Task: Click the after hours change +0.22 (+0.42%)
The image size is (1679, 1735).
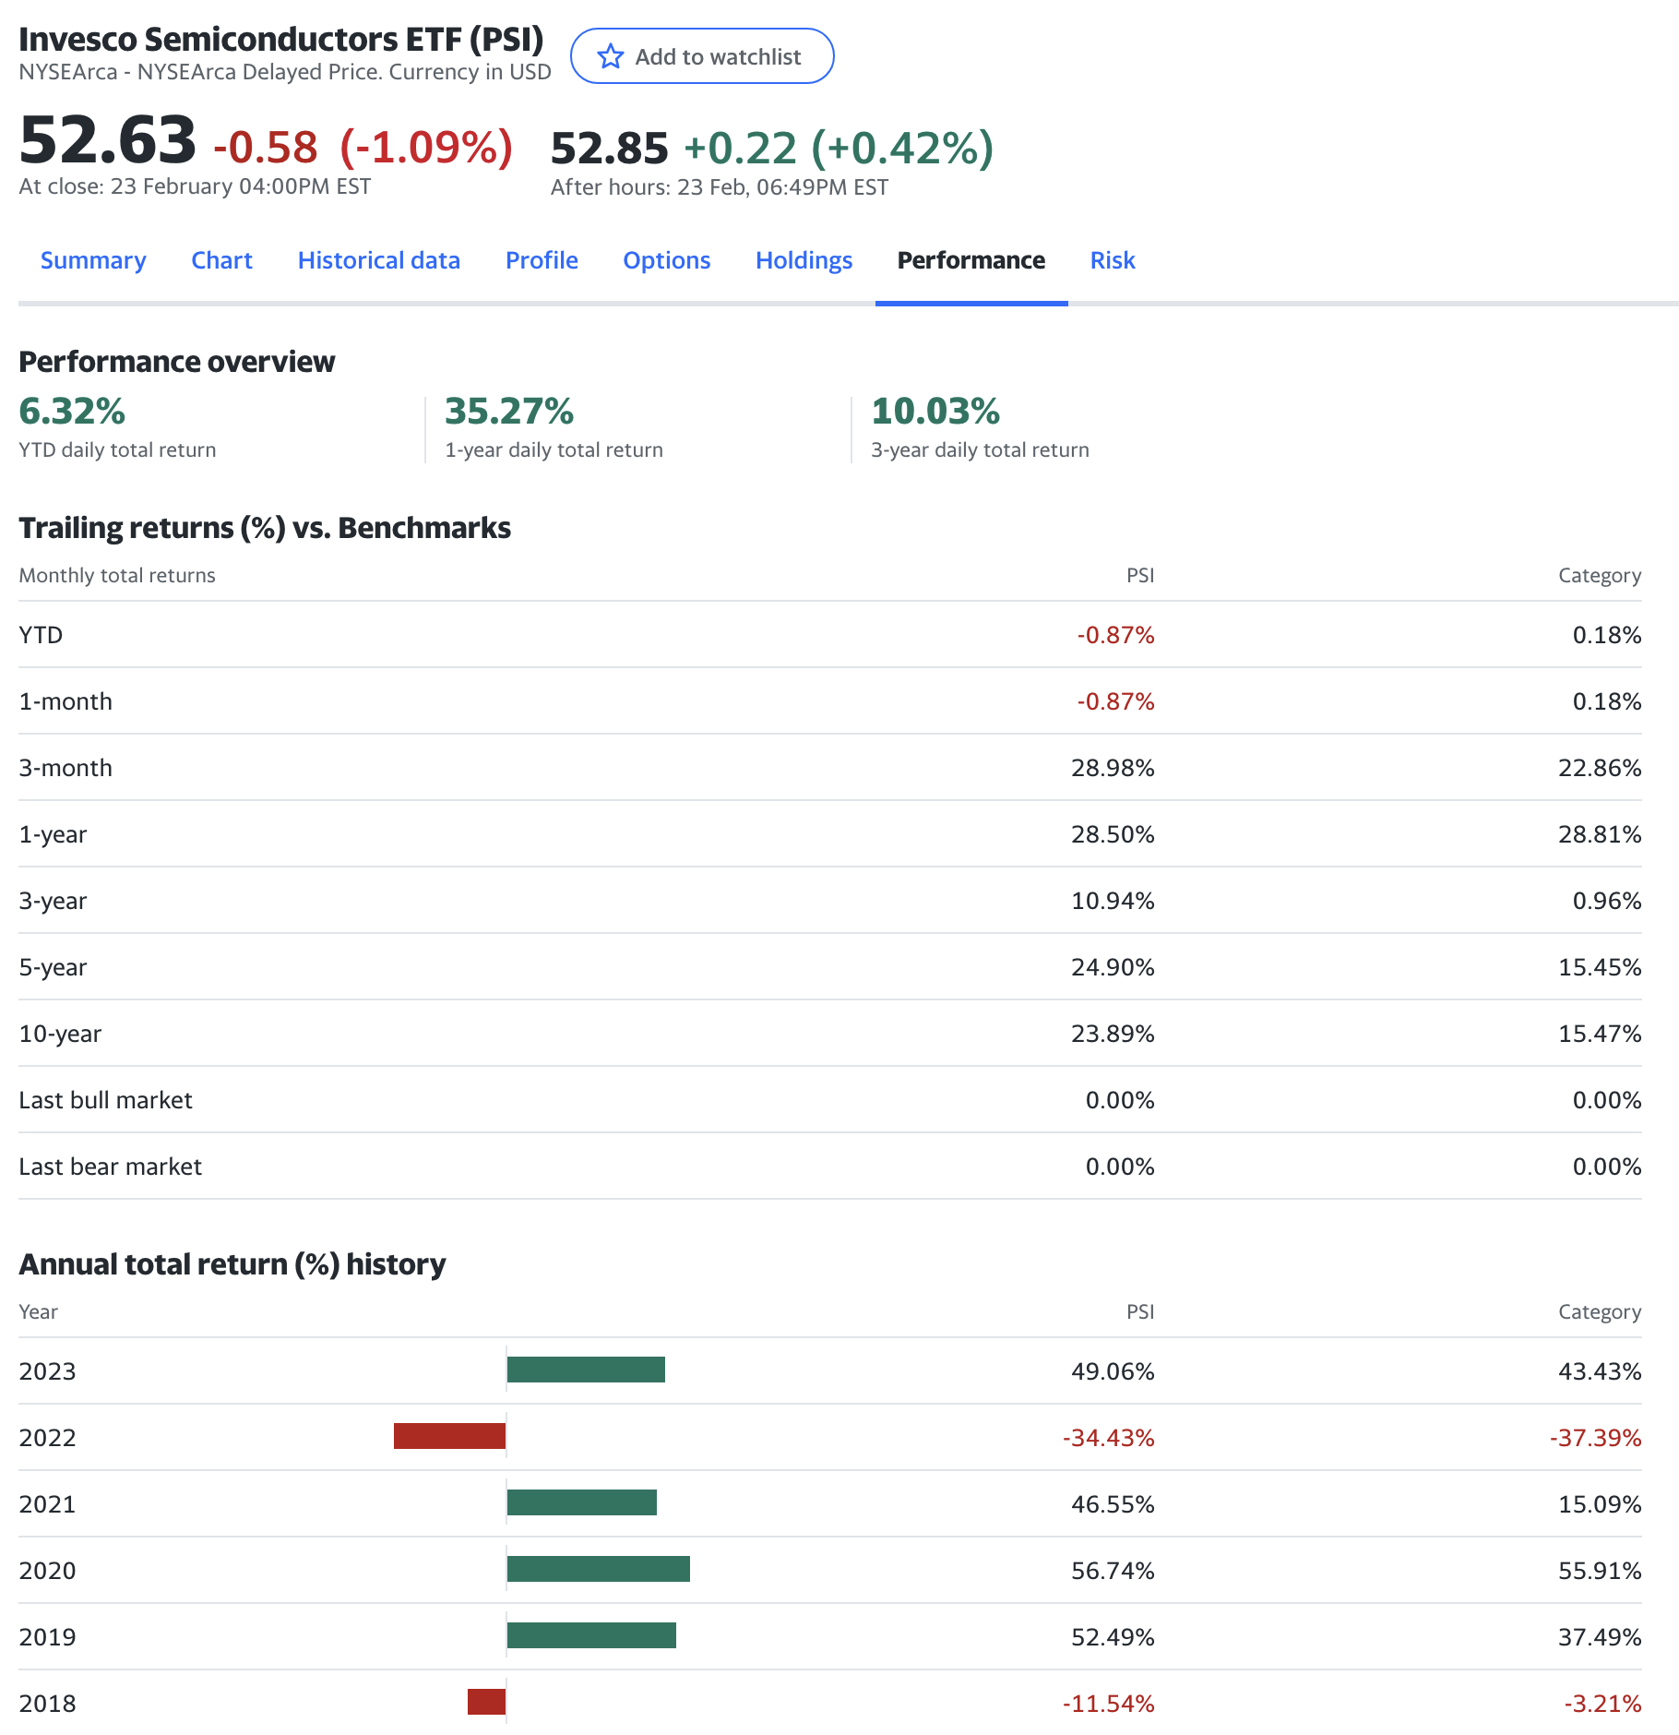Action: pos(839,149)
